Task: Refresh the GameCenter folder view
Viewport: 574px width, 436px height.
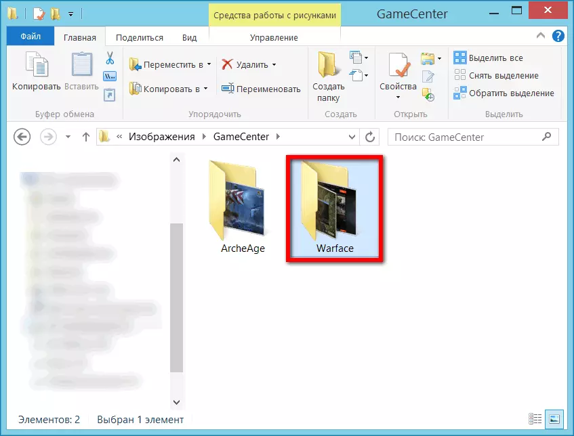Action: [x=370, y=137]
